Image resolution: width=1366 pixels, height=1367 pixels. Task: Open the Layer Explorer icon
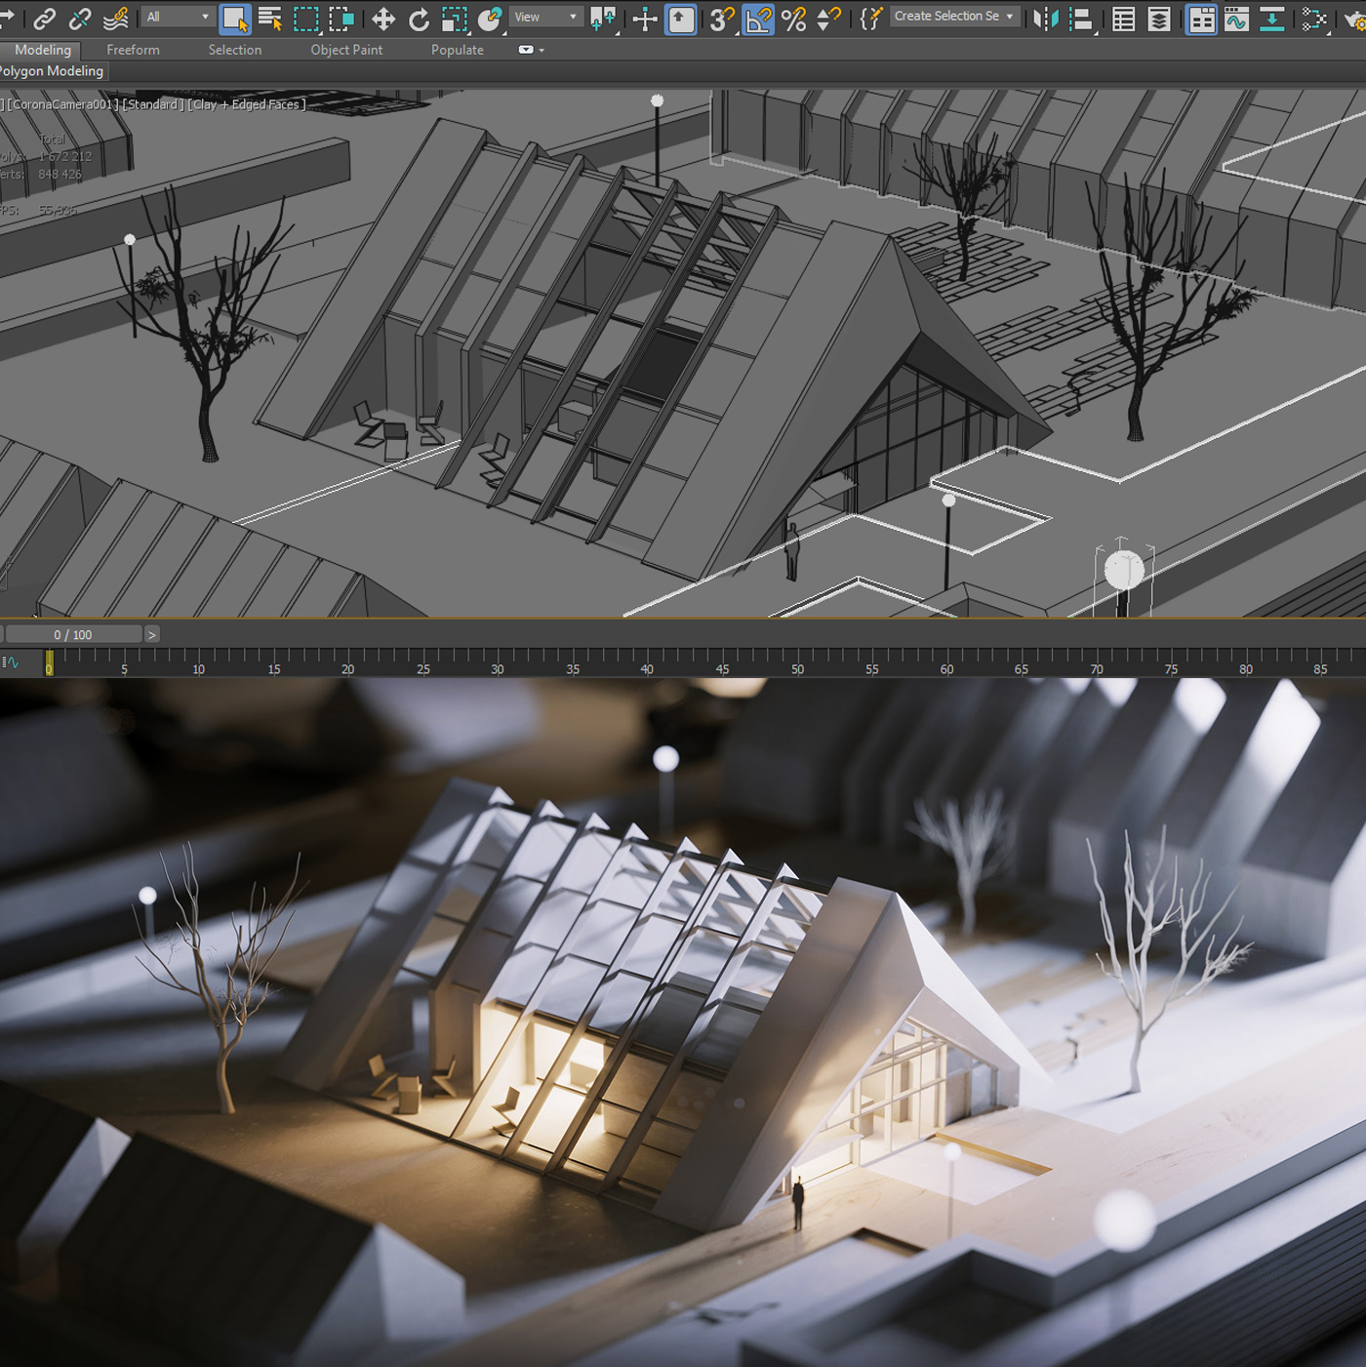pos(1159,19)
